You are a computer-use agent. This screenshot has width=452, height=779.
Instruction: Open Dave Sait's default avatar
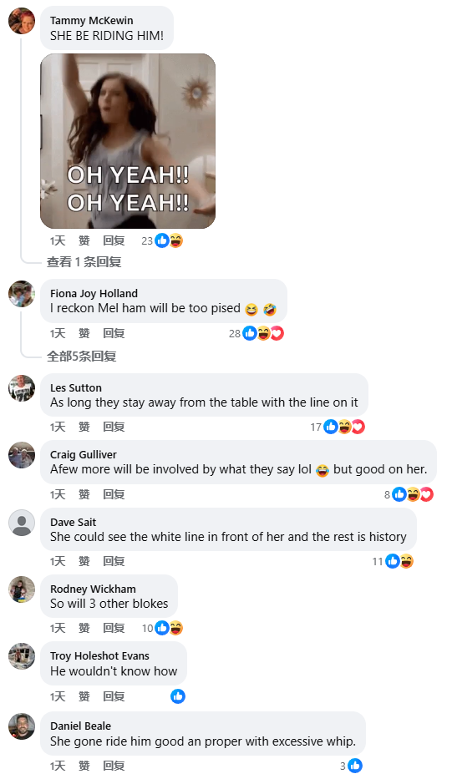pos(22,523)
